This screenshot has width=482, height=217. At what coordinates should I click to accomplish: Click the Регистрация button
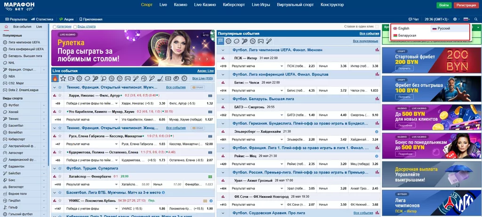point(466,5)
